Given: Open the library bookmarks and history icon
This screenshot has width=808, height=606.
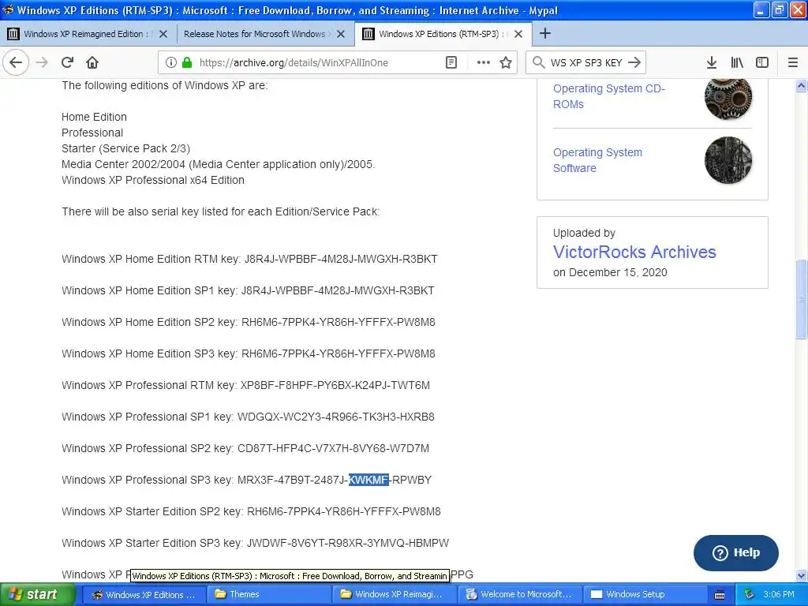Looking at the screenshot, I should coord(737,62).
